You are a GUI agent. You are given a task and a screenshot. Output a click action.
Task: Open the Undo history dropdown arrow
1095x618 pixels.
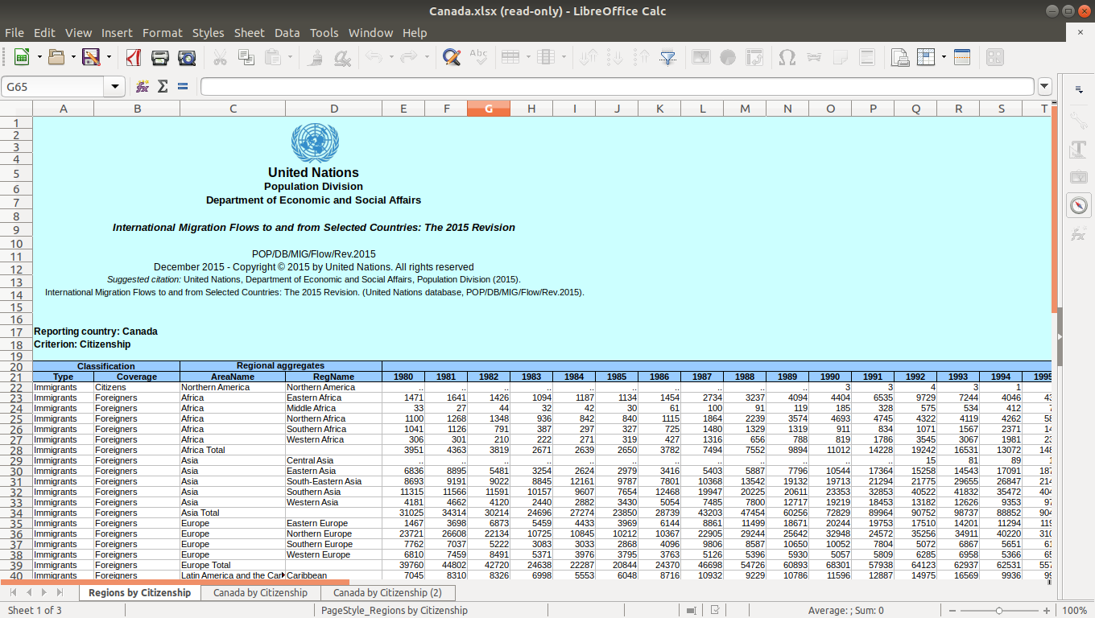point(390,57)
